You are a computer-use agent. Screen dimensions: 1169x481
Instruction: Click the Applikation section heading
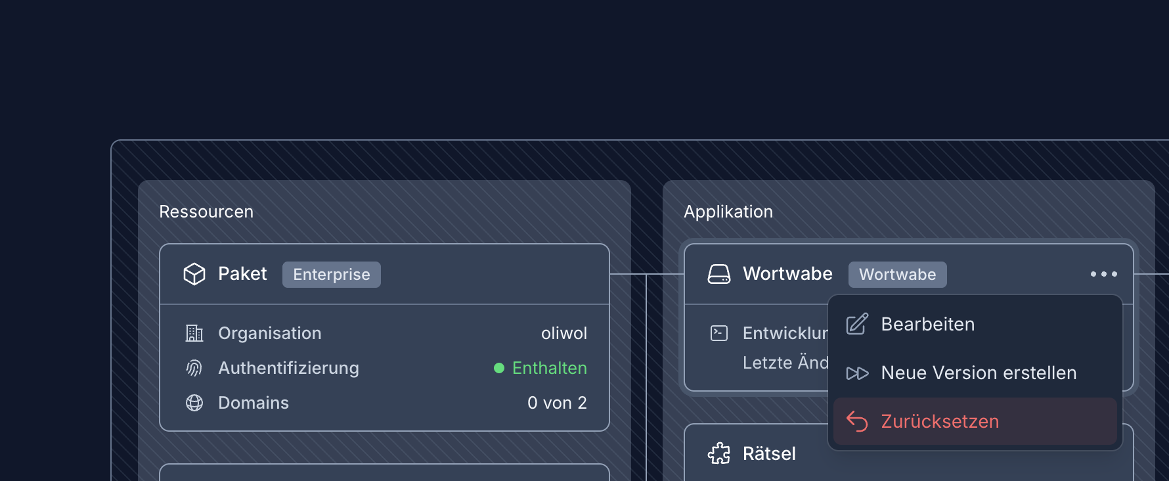[728, 212]
